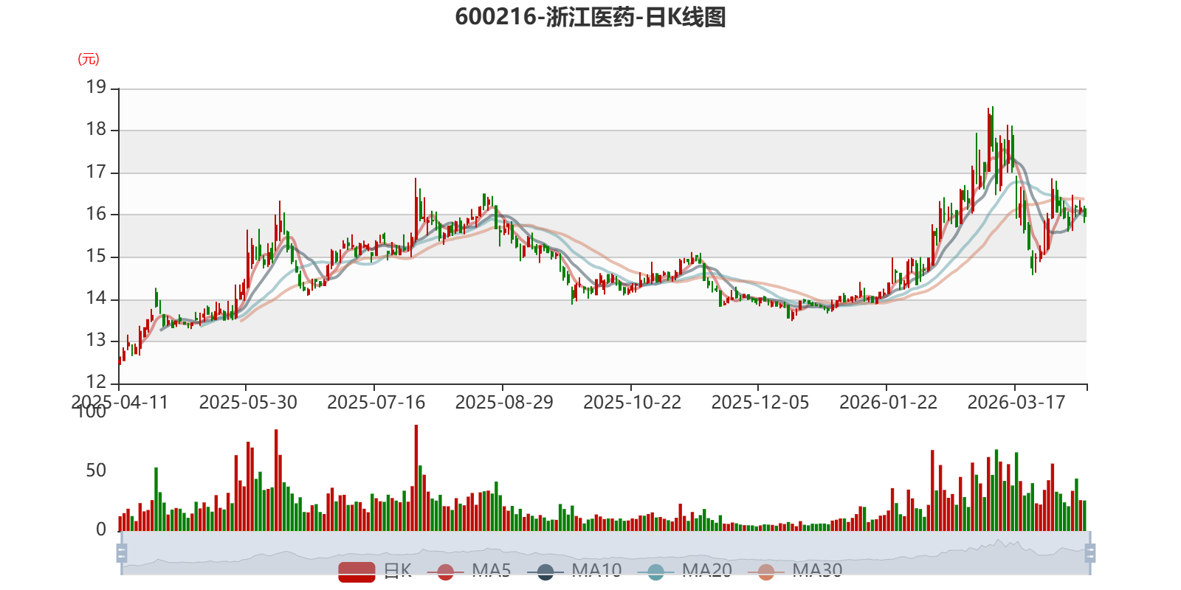Click the (元) unit label
The width and height of the screenshot is (1181, 590).
tap(89, 59)
